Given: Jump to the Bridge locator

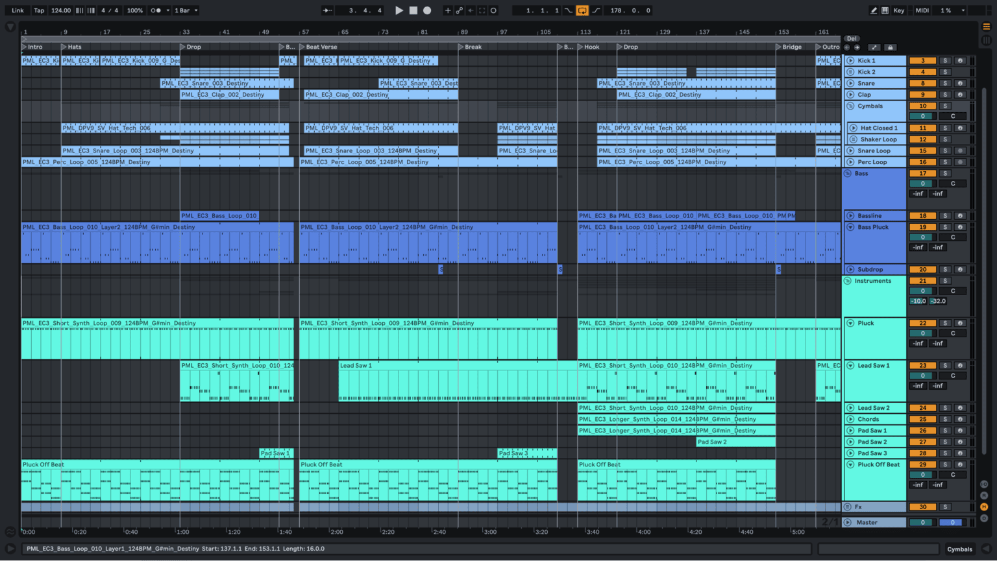Looking at the screenshot, I should [789, 47].
